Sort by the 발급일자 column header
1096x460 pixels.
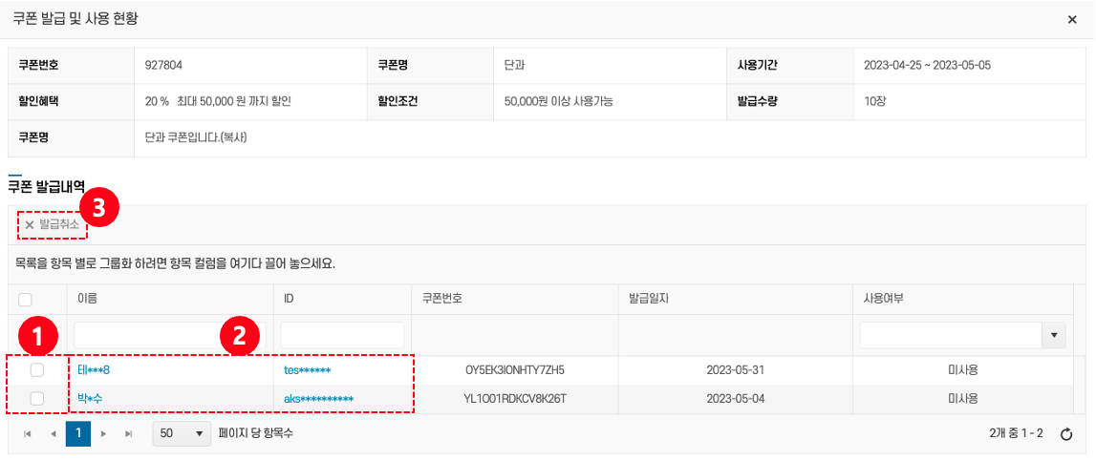tap(650, 300)
